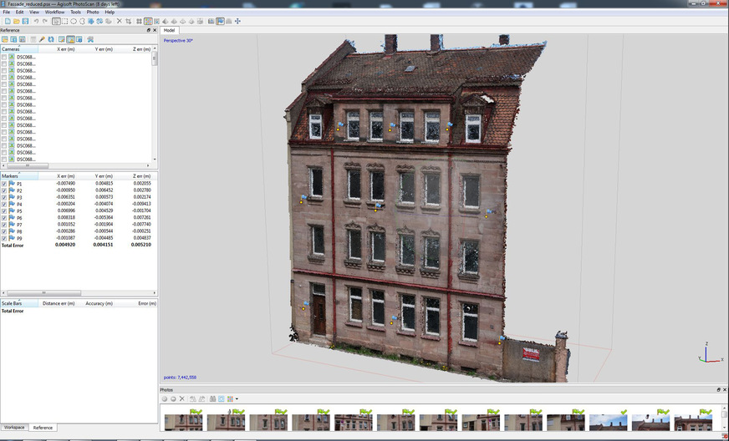This screenshot has width=729, height=441.
Task: Click the Undo arrow icon
Action: click(x=34, y=21)
